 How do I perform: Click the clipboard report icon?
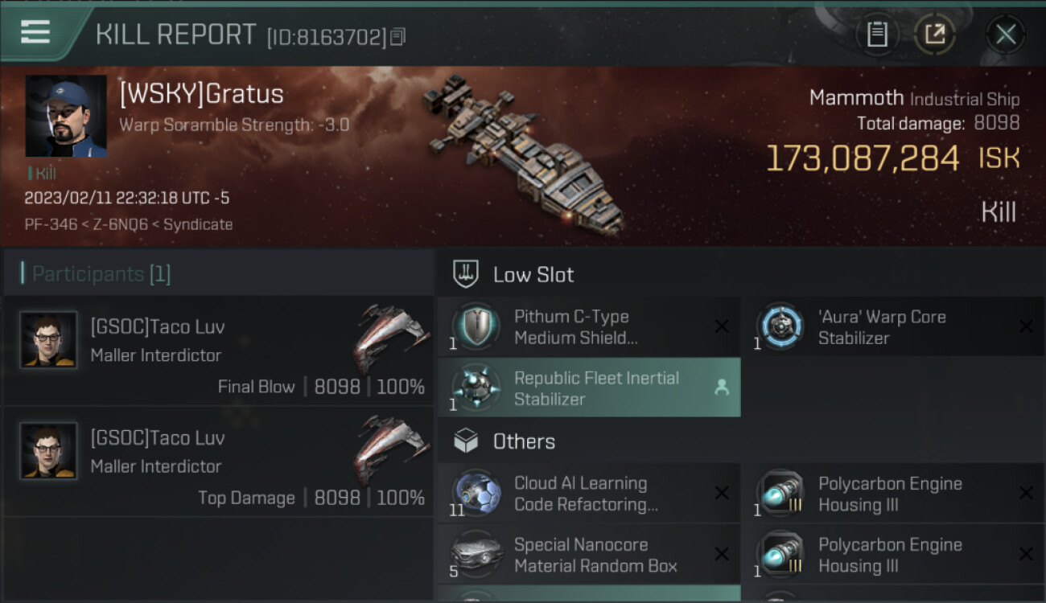click(877, 34)
